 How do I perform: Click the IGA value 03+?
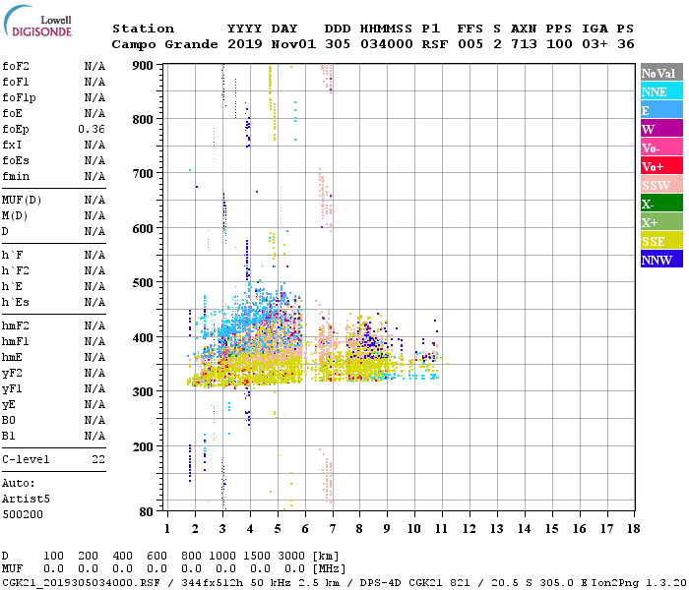(595, 44)
